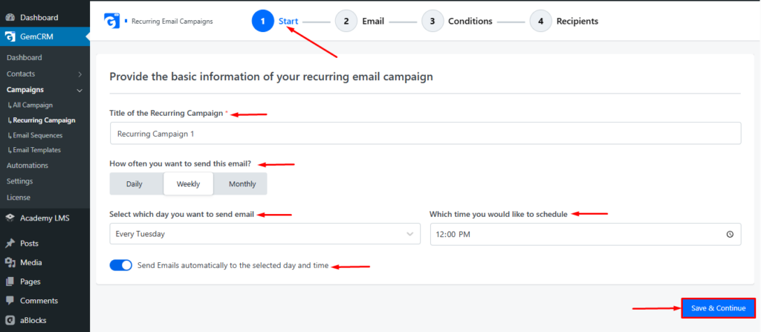The image size is (761, 332).
Task: Click 'How often you want to send' label
Action: 180,163
